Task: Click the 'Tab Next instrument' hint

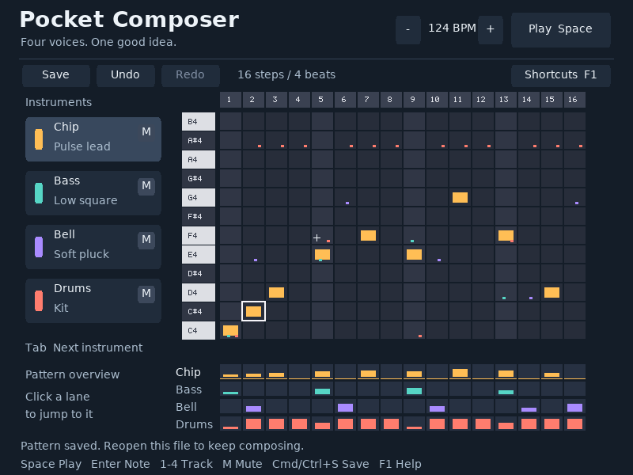Action: tap(84, 348)
